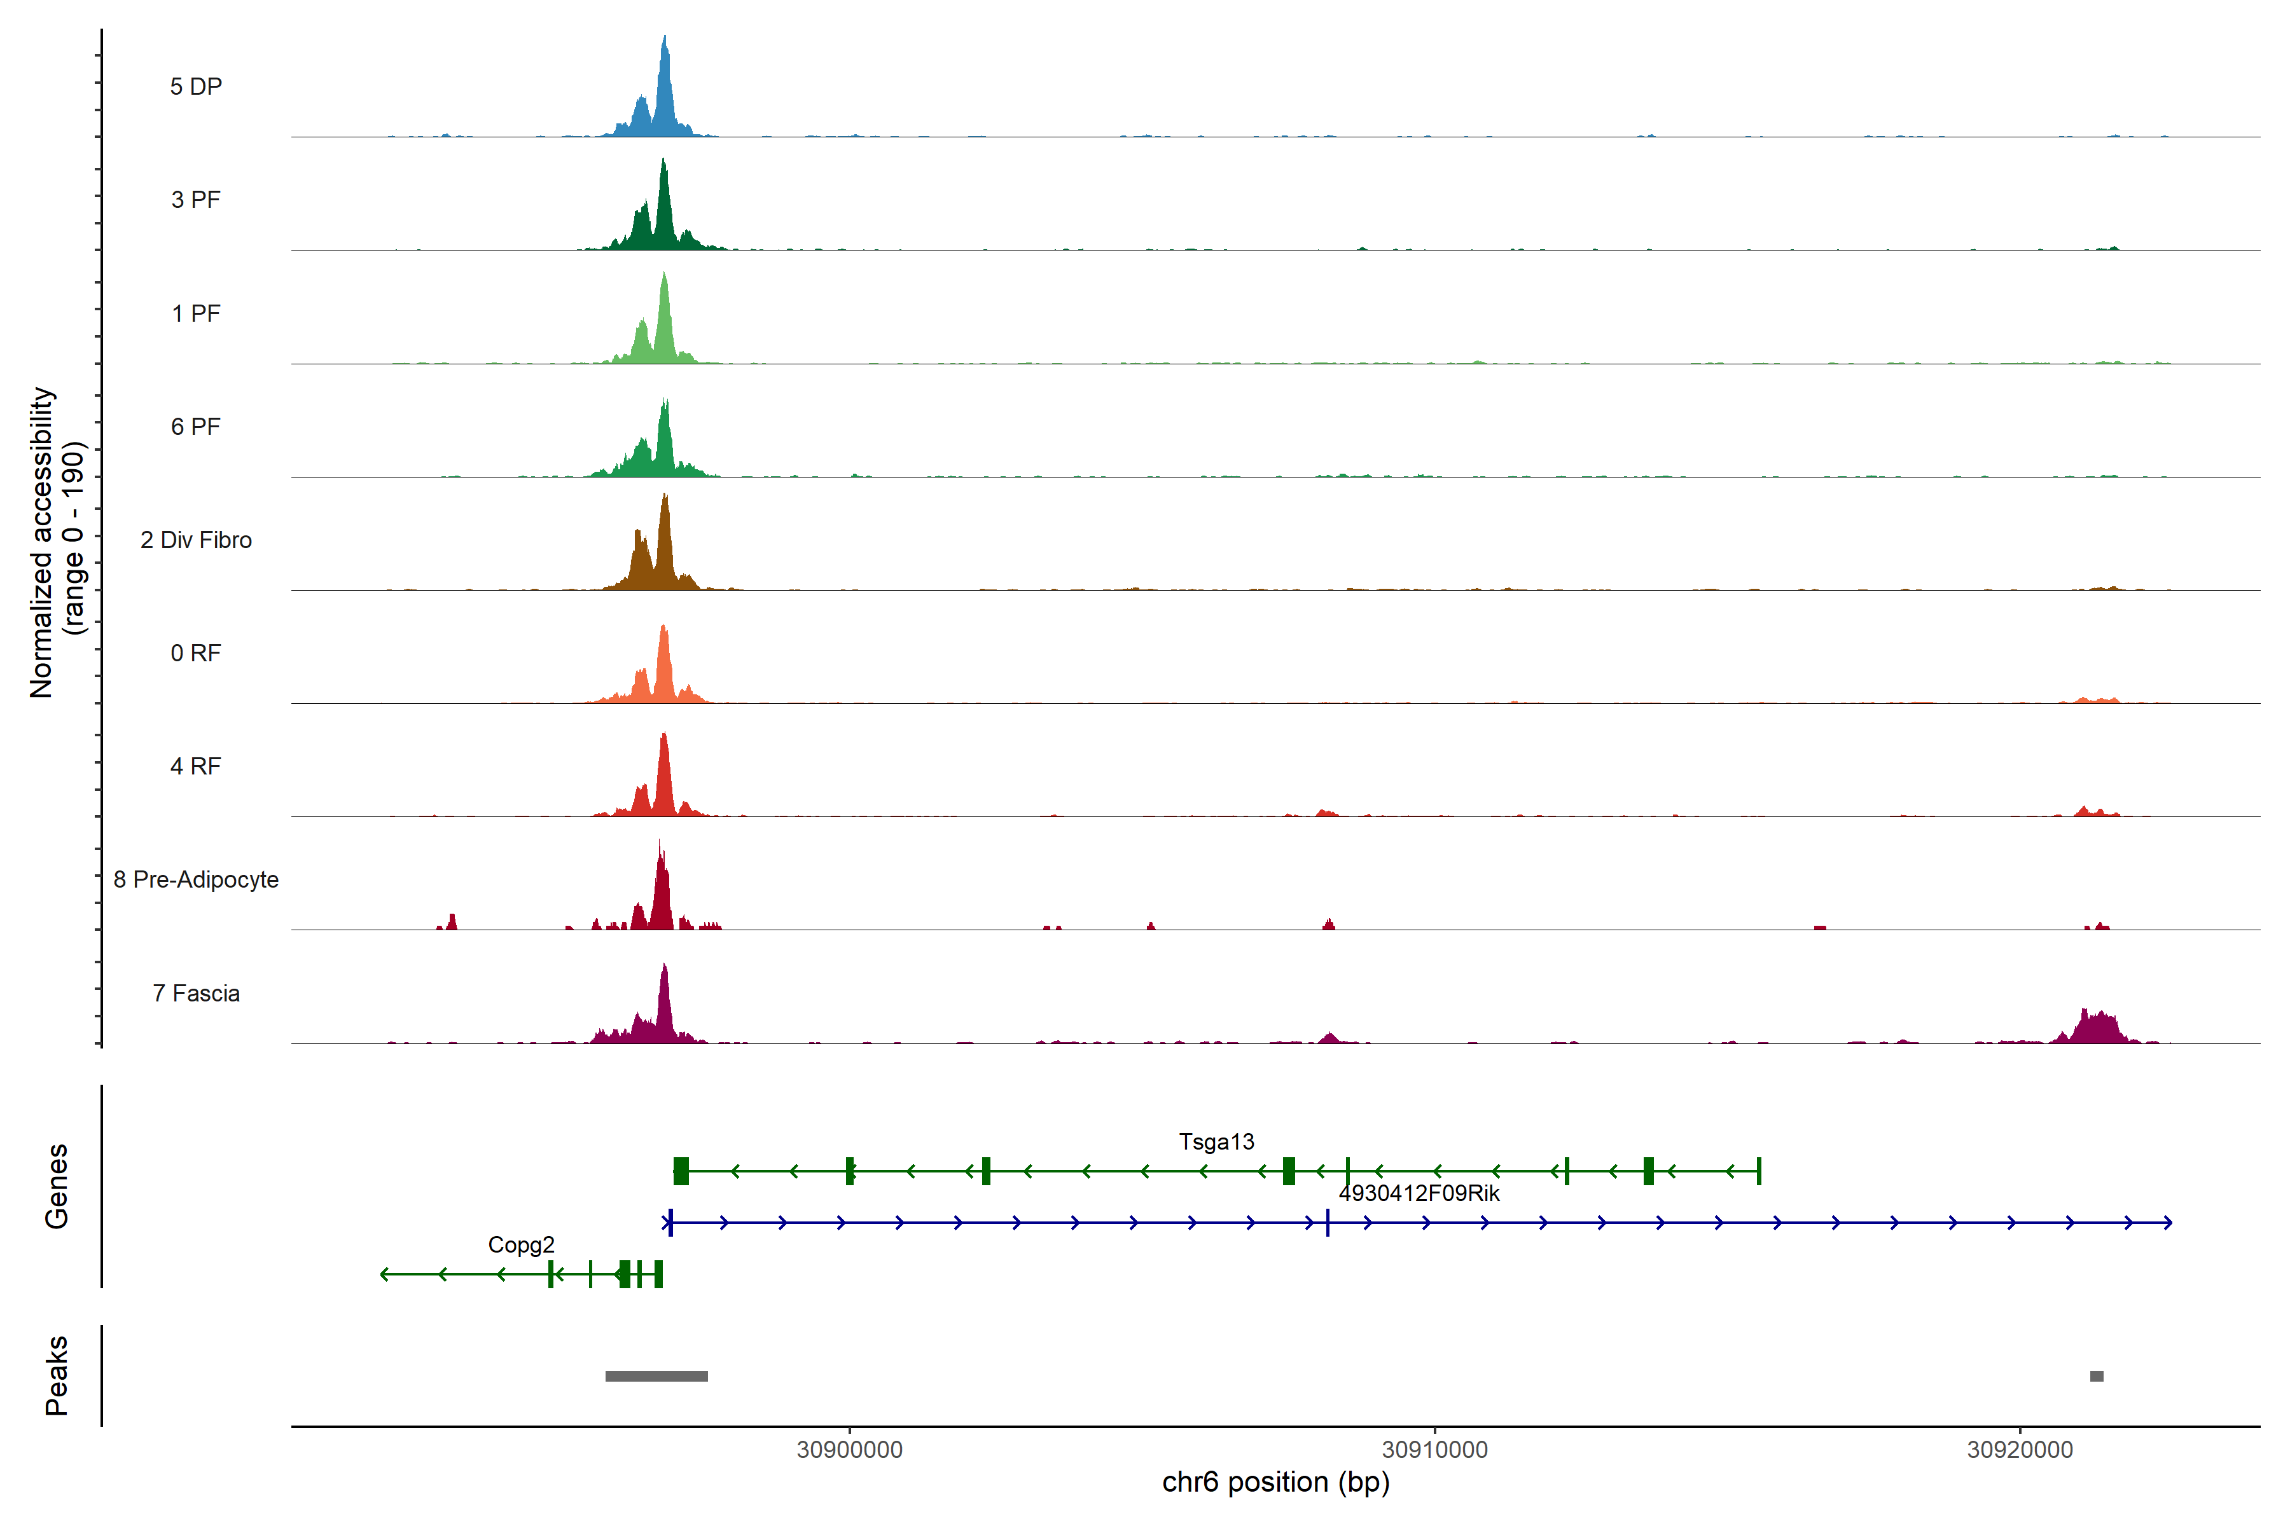The width and height of the screenshot is (2290, 1526).
Task: Click the chr6 position axis title
Action: 1275,1482
